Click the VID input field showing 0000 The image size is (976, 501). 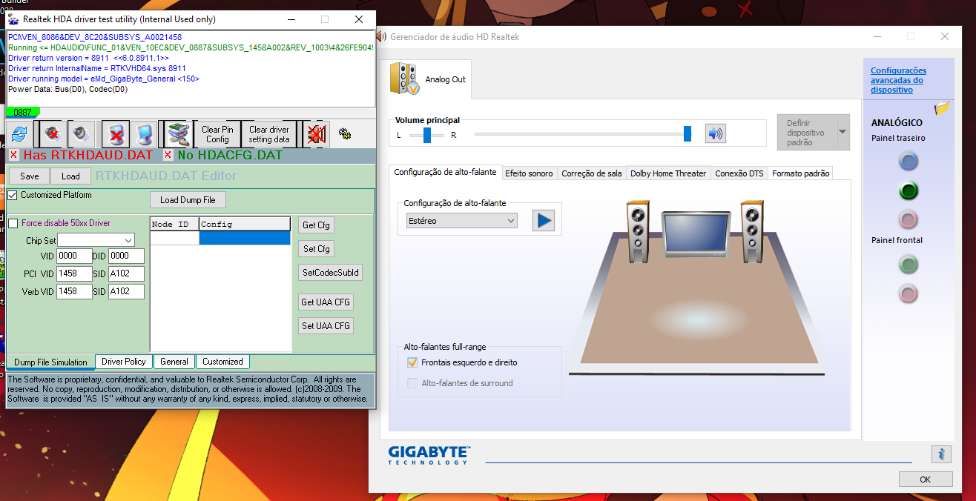pos(75,256)
